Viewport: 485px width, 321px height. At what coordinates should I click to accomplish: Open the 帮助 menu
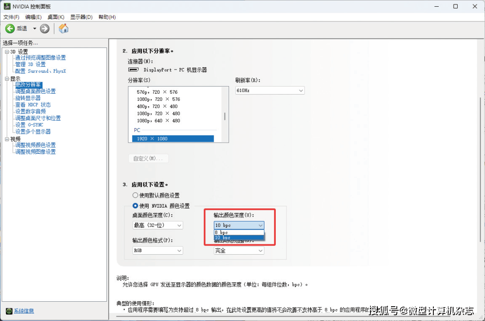[x=106, y=17]
